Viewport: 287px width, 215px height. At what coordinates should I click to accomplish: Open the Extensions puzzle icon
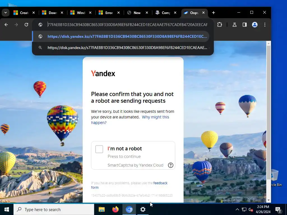coord(219,25)
